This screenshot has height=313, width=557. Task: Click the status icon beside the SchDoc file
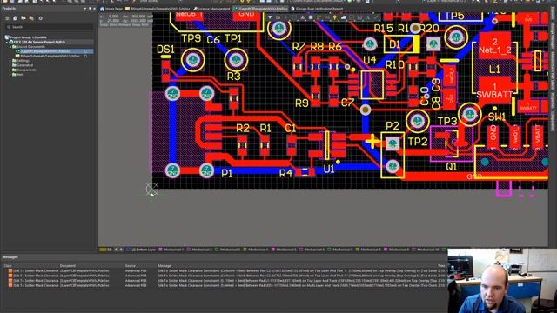(x=85, y=56)
